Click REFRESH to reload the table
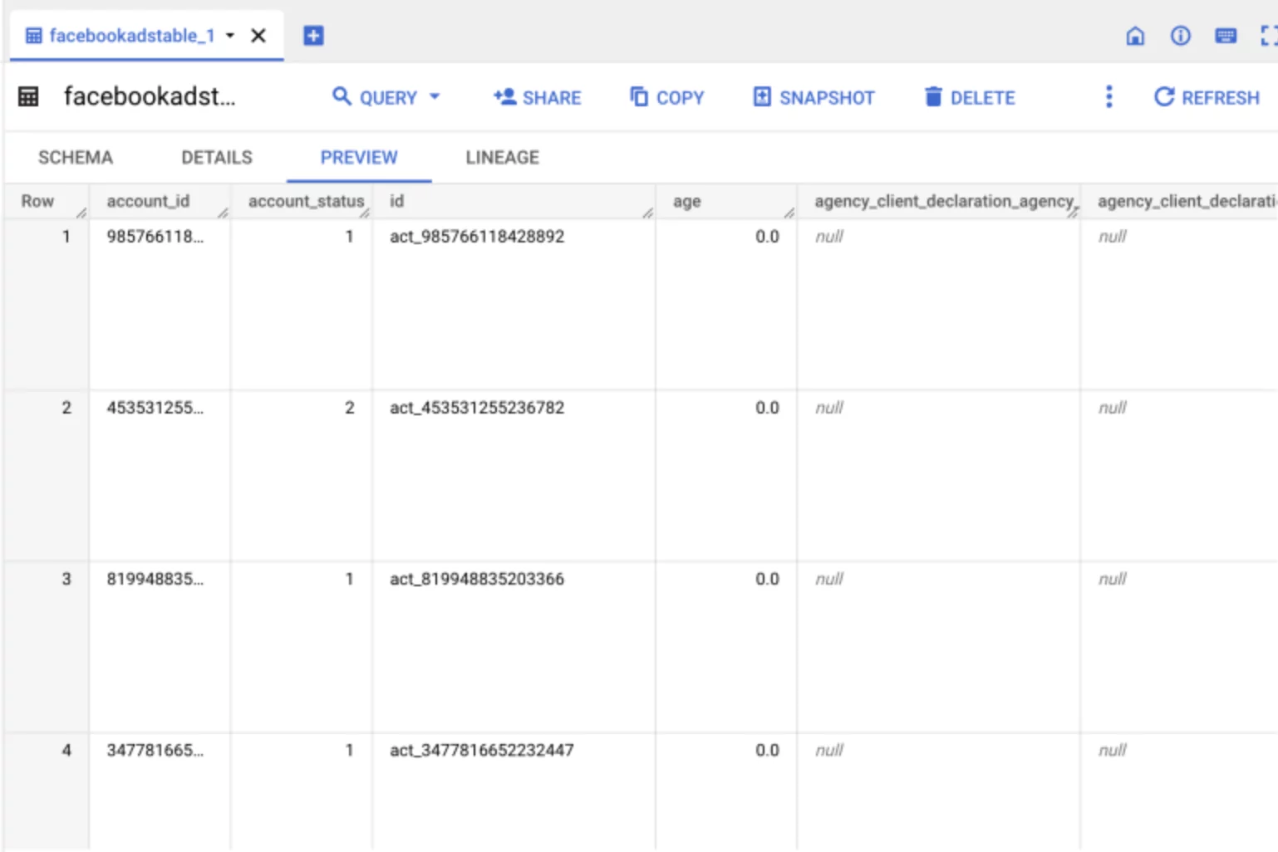The width and height of the screenshot is (1278, 852). (1207, 97)
